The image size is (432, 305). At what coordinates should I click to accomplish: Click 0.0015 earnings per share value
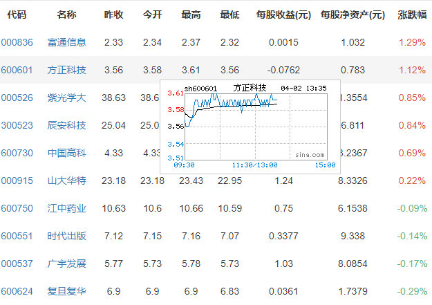pyautogui.click(x=283, y=42)
